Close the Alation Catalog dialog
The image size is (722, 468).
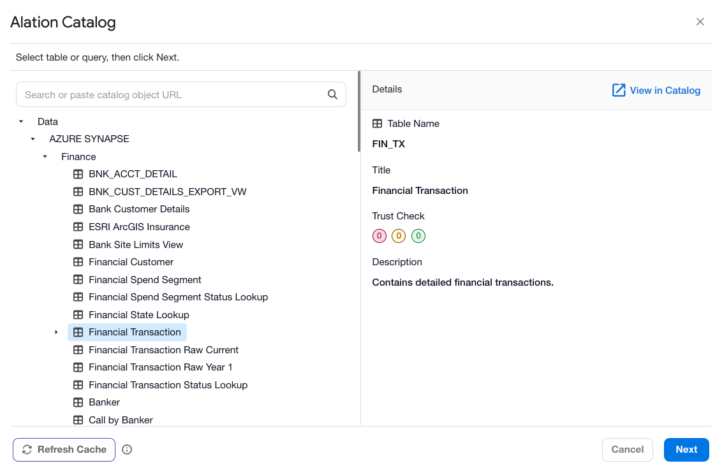click(x=700, y=22)
